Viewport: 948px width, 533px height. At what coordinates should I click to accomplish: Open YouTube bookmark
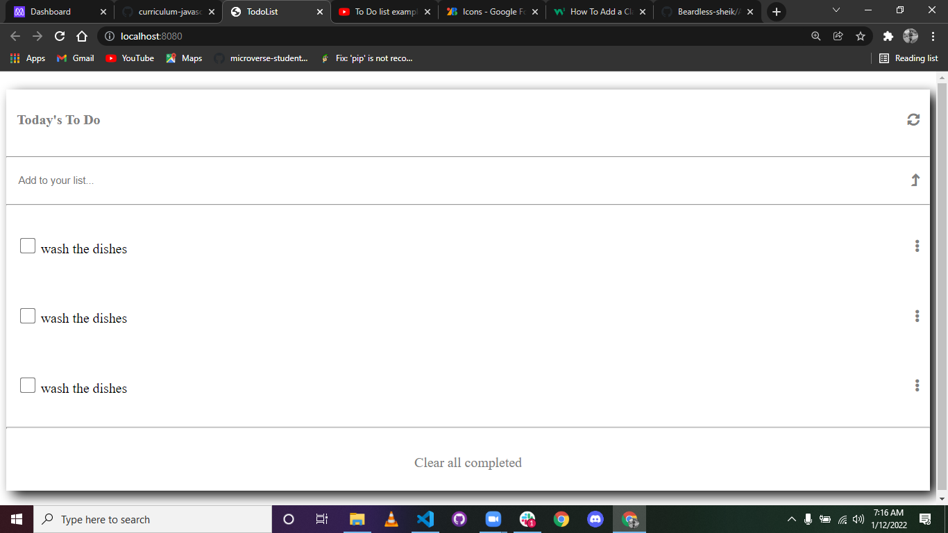pos(130,58)
